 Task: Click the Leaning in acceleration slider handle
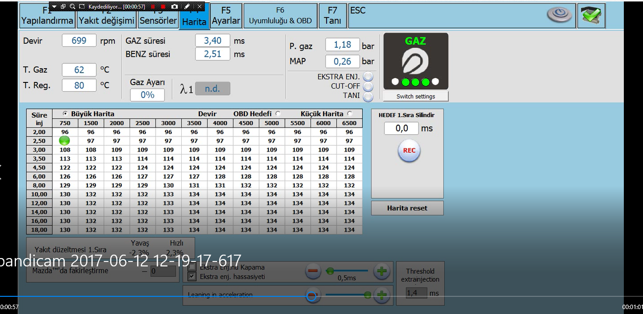pyautogui.click(x=367, y=295)
